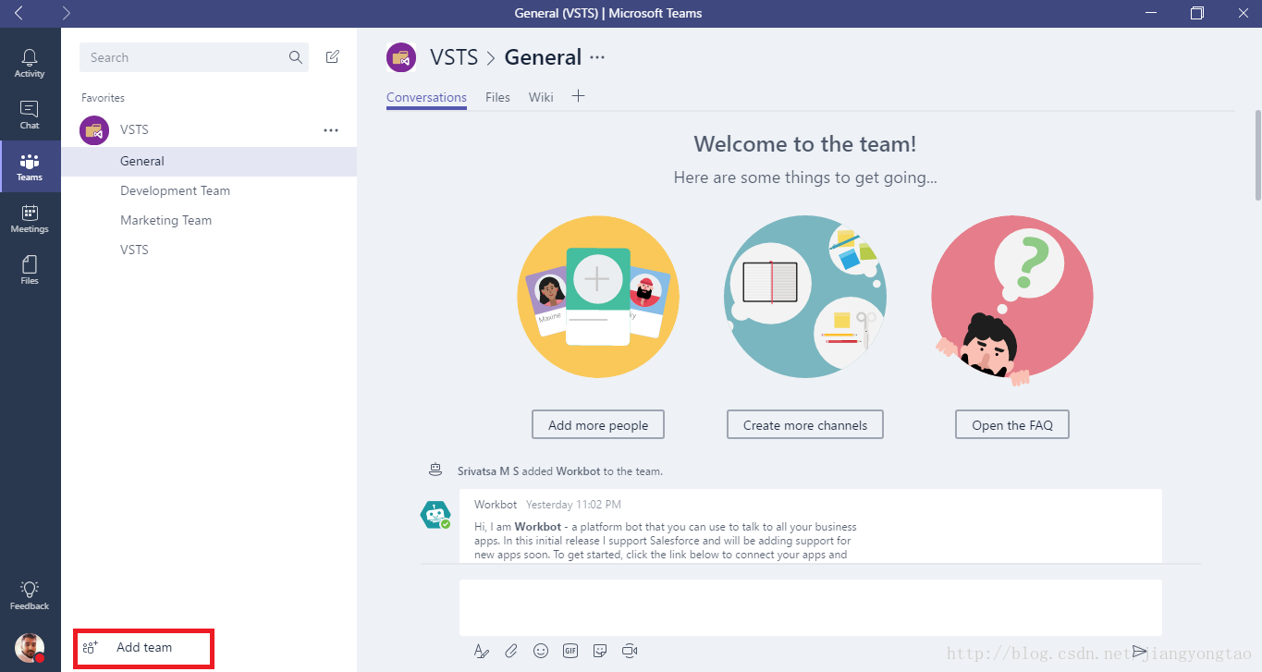The width and height of the screenshot is (1262, 672).
Task: Start a new chat with compose icon
Action: click(x=333, y=57)
